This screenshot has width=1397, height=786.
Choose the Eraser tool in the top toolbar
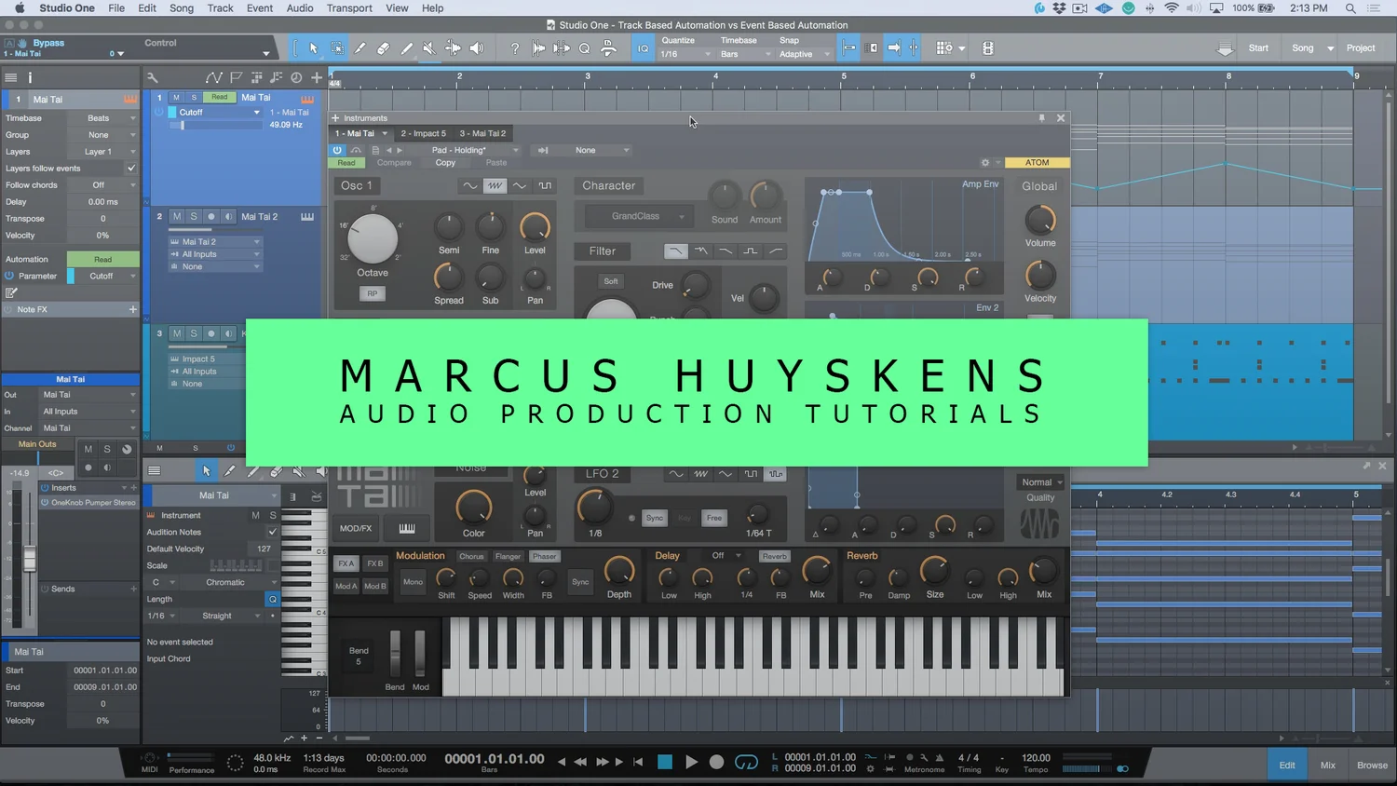pos(383,48)
